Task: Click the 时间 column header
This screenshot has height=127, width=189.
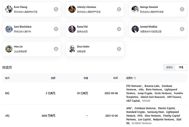Action: click(x=116, y=78)
